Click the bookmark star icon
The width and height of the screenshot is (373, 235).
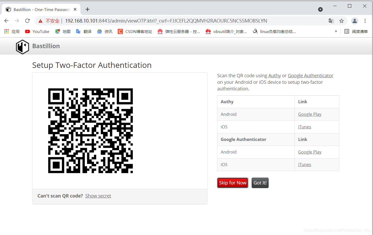pyautogui.click(x=342, y=21)
